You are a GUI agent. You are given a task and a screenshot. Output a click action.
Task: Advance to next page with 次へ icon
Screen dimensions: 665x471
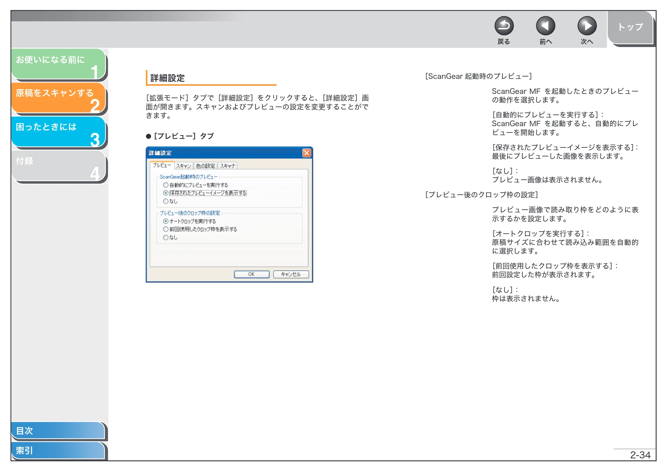(587, 26)
